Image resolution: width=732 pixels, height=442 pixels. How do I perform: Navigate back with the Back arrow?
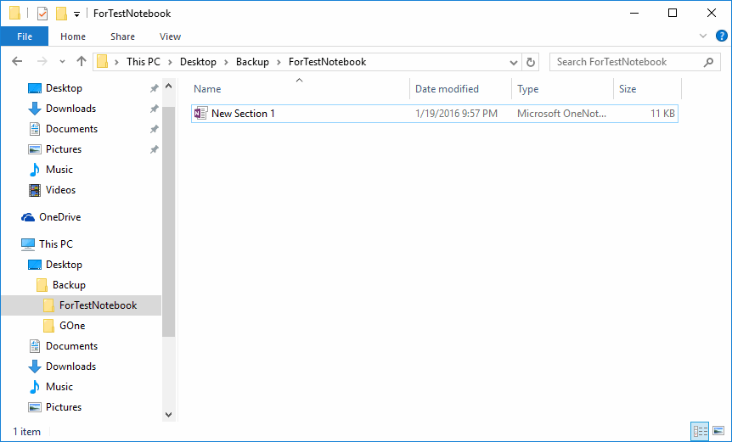(x=17, y=62)
